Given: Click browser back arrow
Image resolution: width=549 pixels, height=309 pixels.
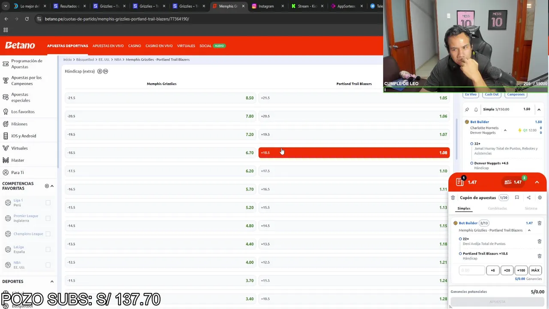Looking at the screenshot, I should point(6,19).
